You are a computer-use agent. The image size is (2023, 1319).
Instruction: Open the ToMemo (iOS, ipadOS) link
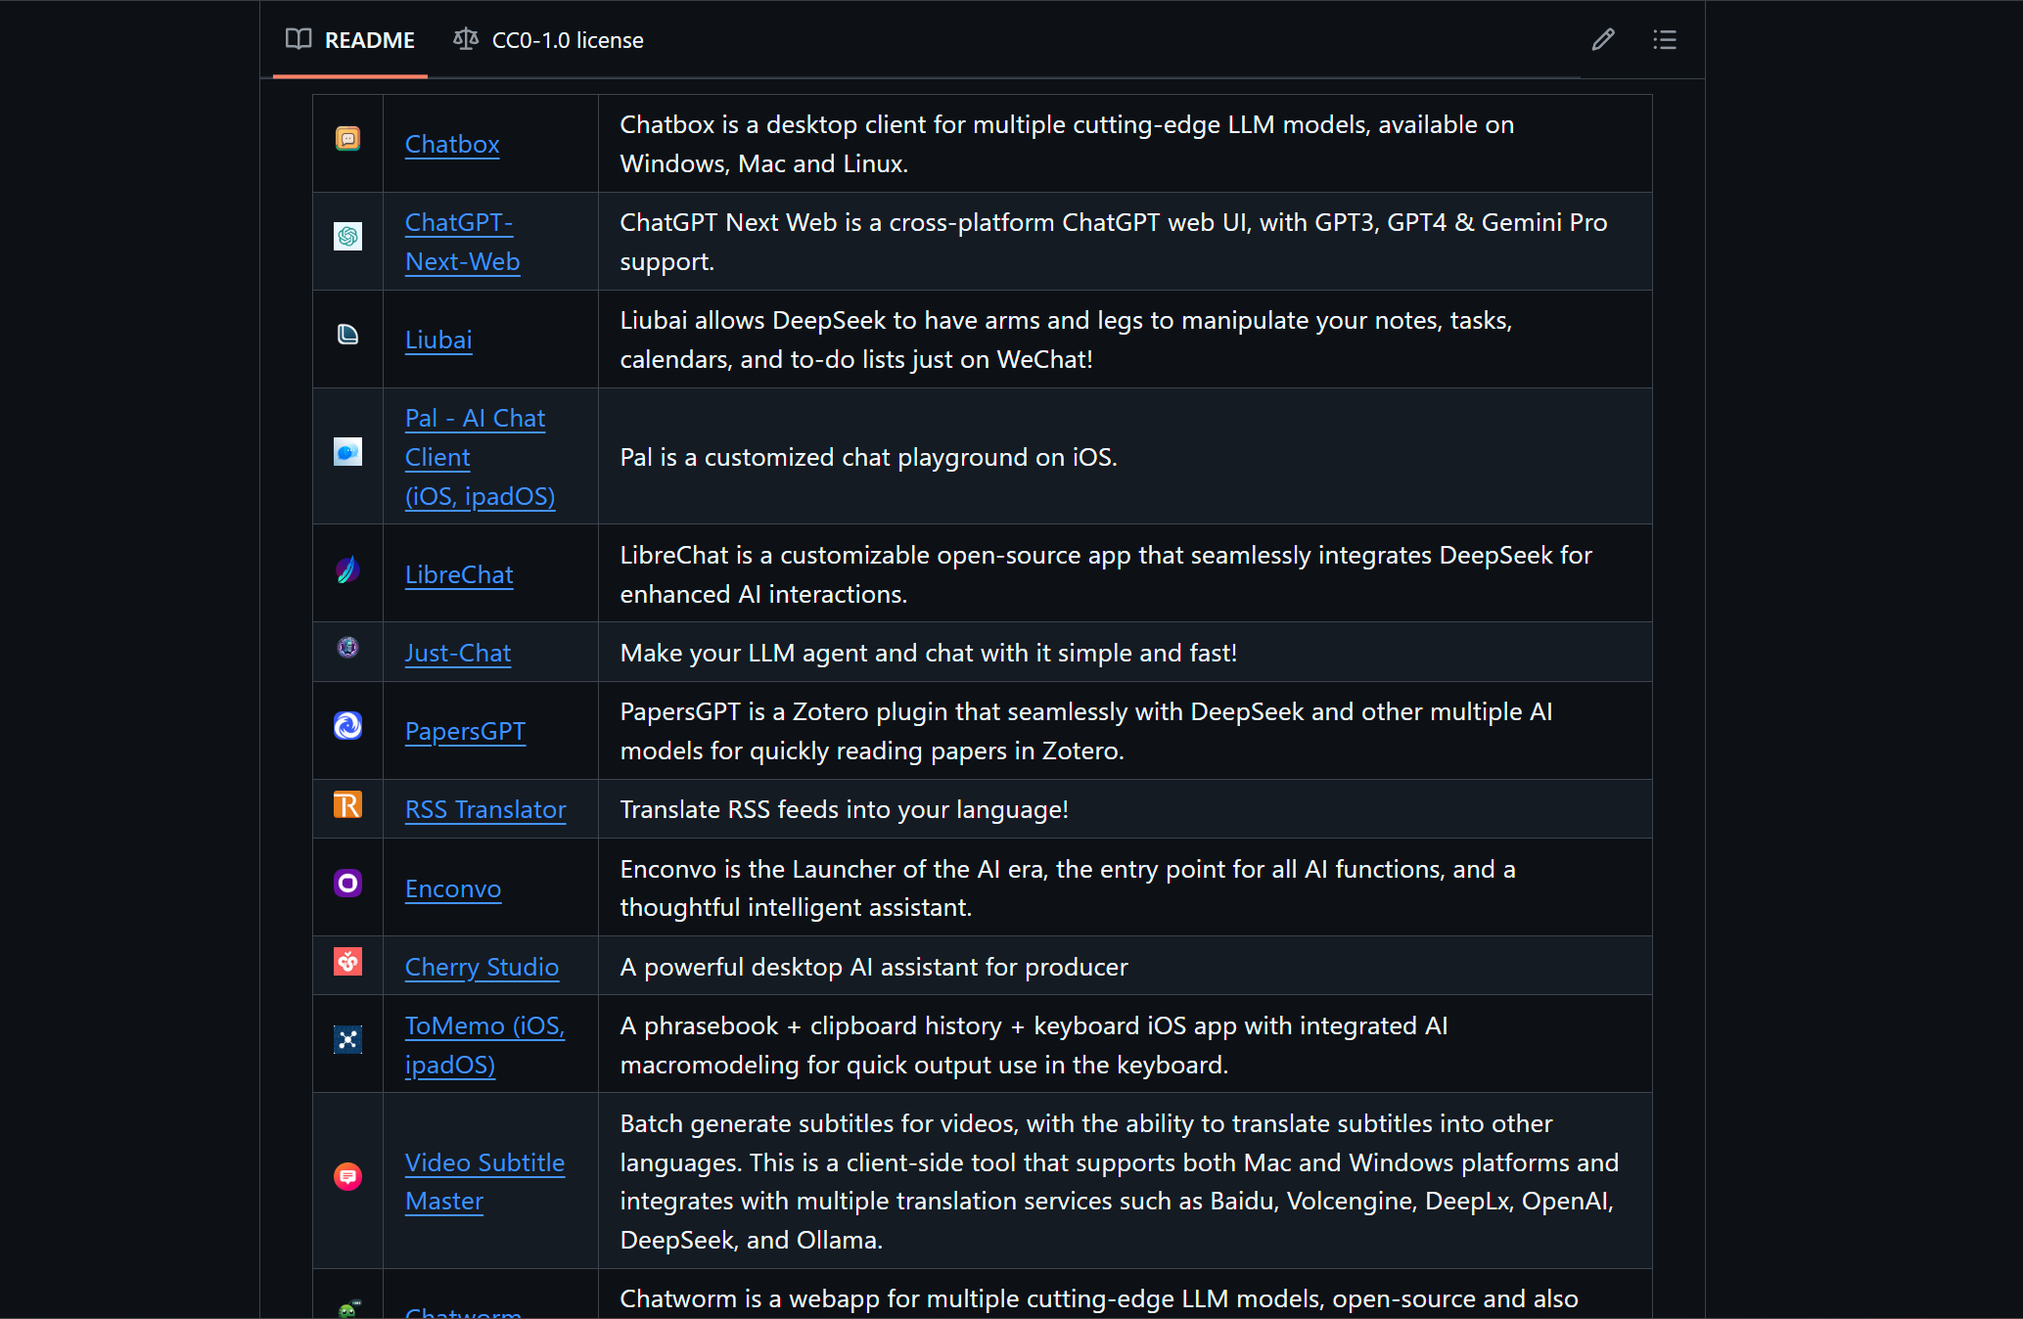(484, 1045)
